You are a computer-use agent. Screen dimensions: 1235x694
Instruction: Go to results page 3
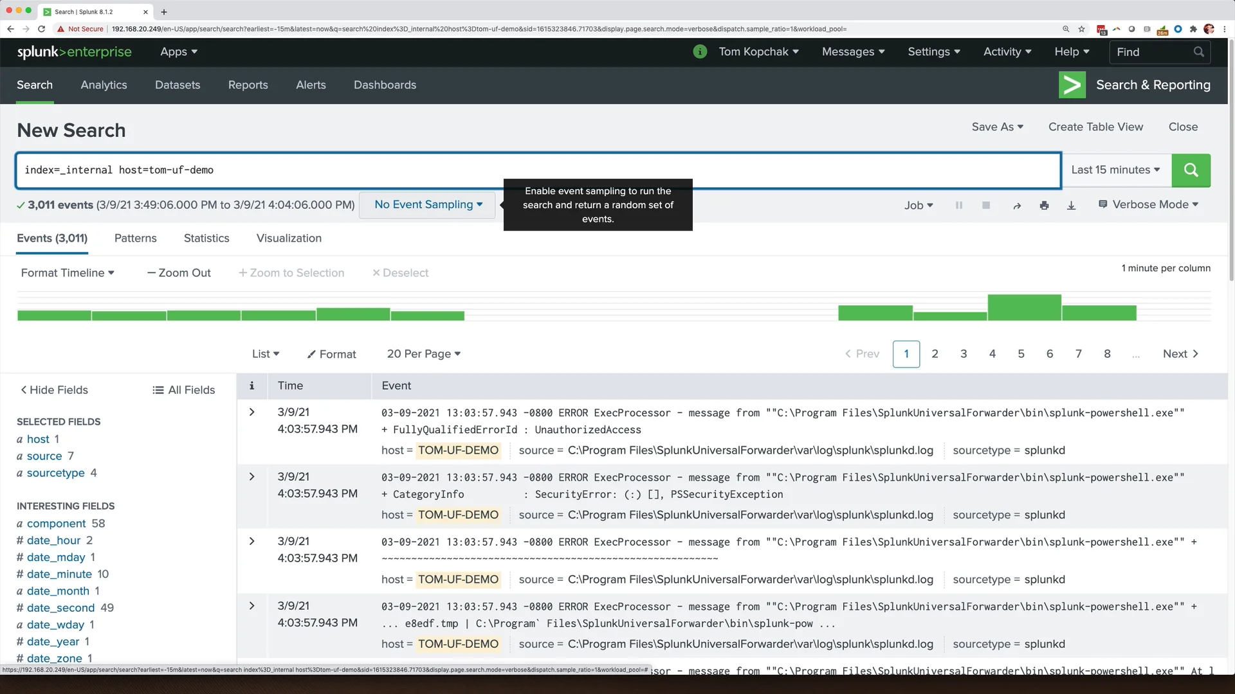point(963,354)
